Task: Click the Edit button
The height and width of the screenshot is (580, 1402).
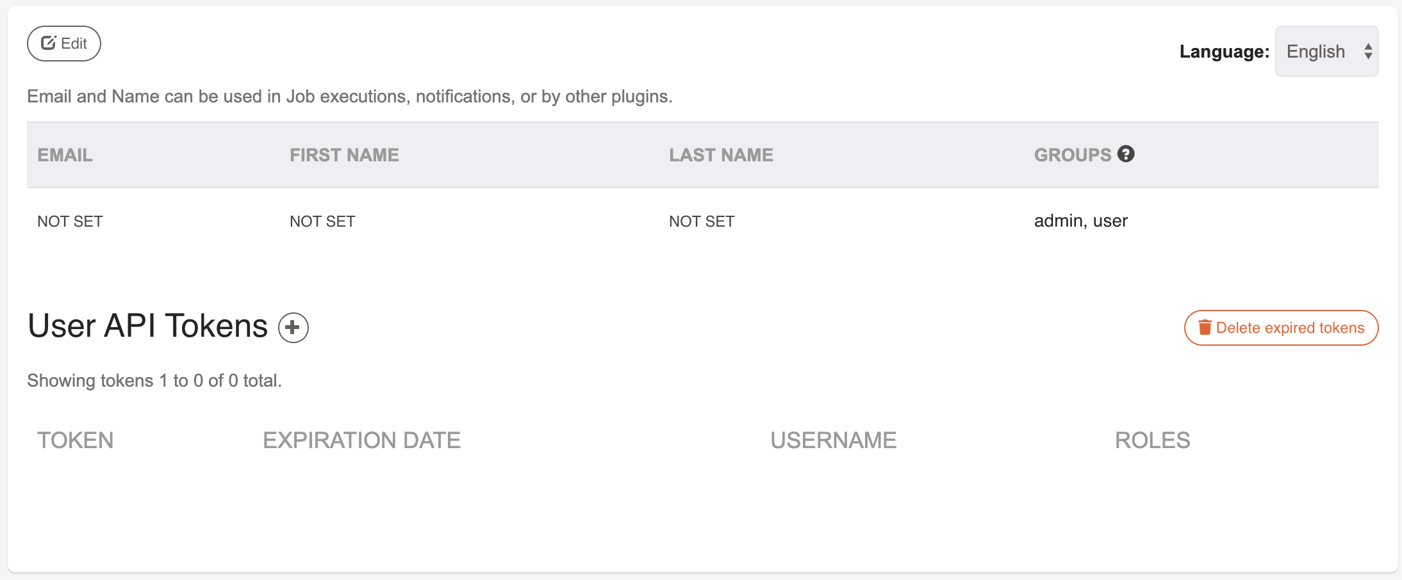Action: tap(63, 43)
